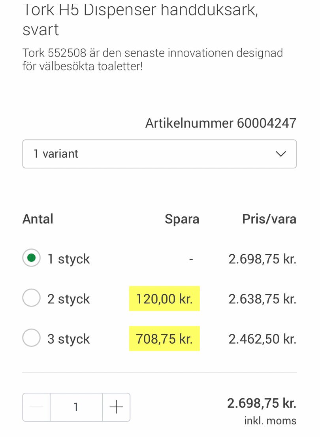This screenshot has height=437, width=320.
Task: Select the '1 styck' radio button
Action: click(32, 259)
